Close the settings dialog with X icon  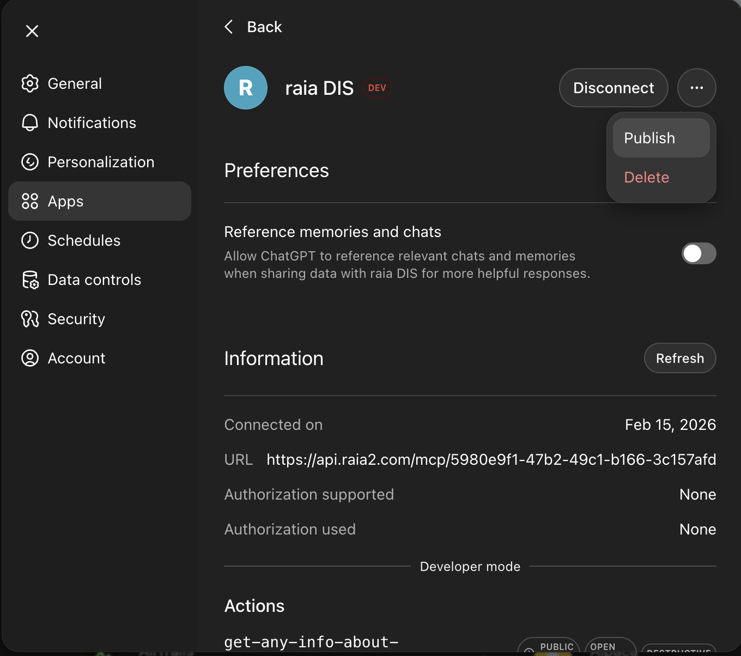[32, 31]
